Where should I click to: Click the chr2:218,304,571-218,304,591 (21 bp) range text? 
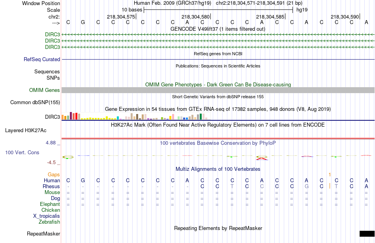(x=259, y=3)
